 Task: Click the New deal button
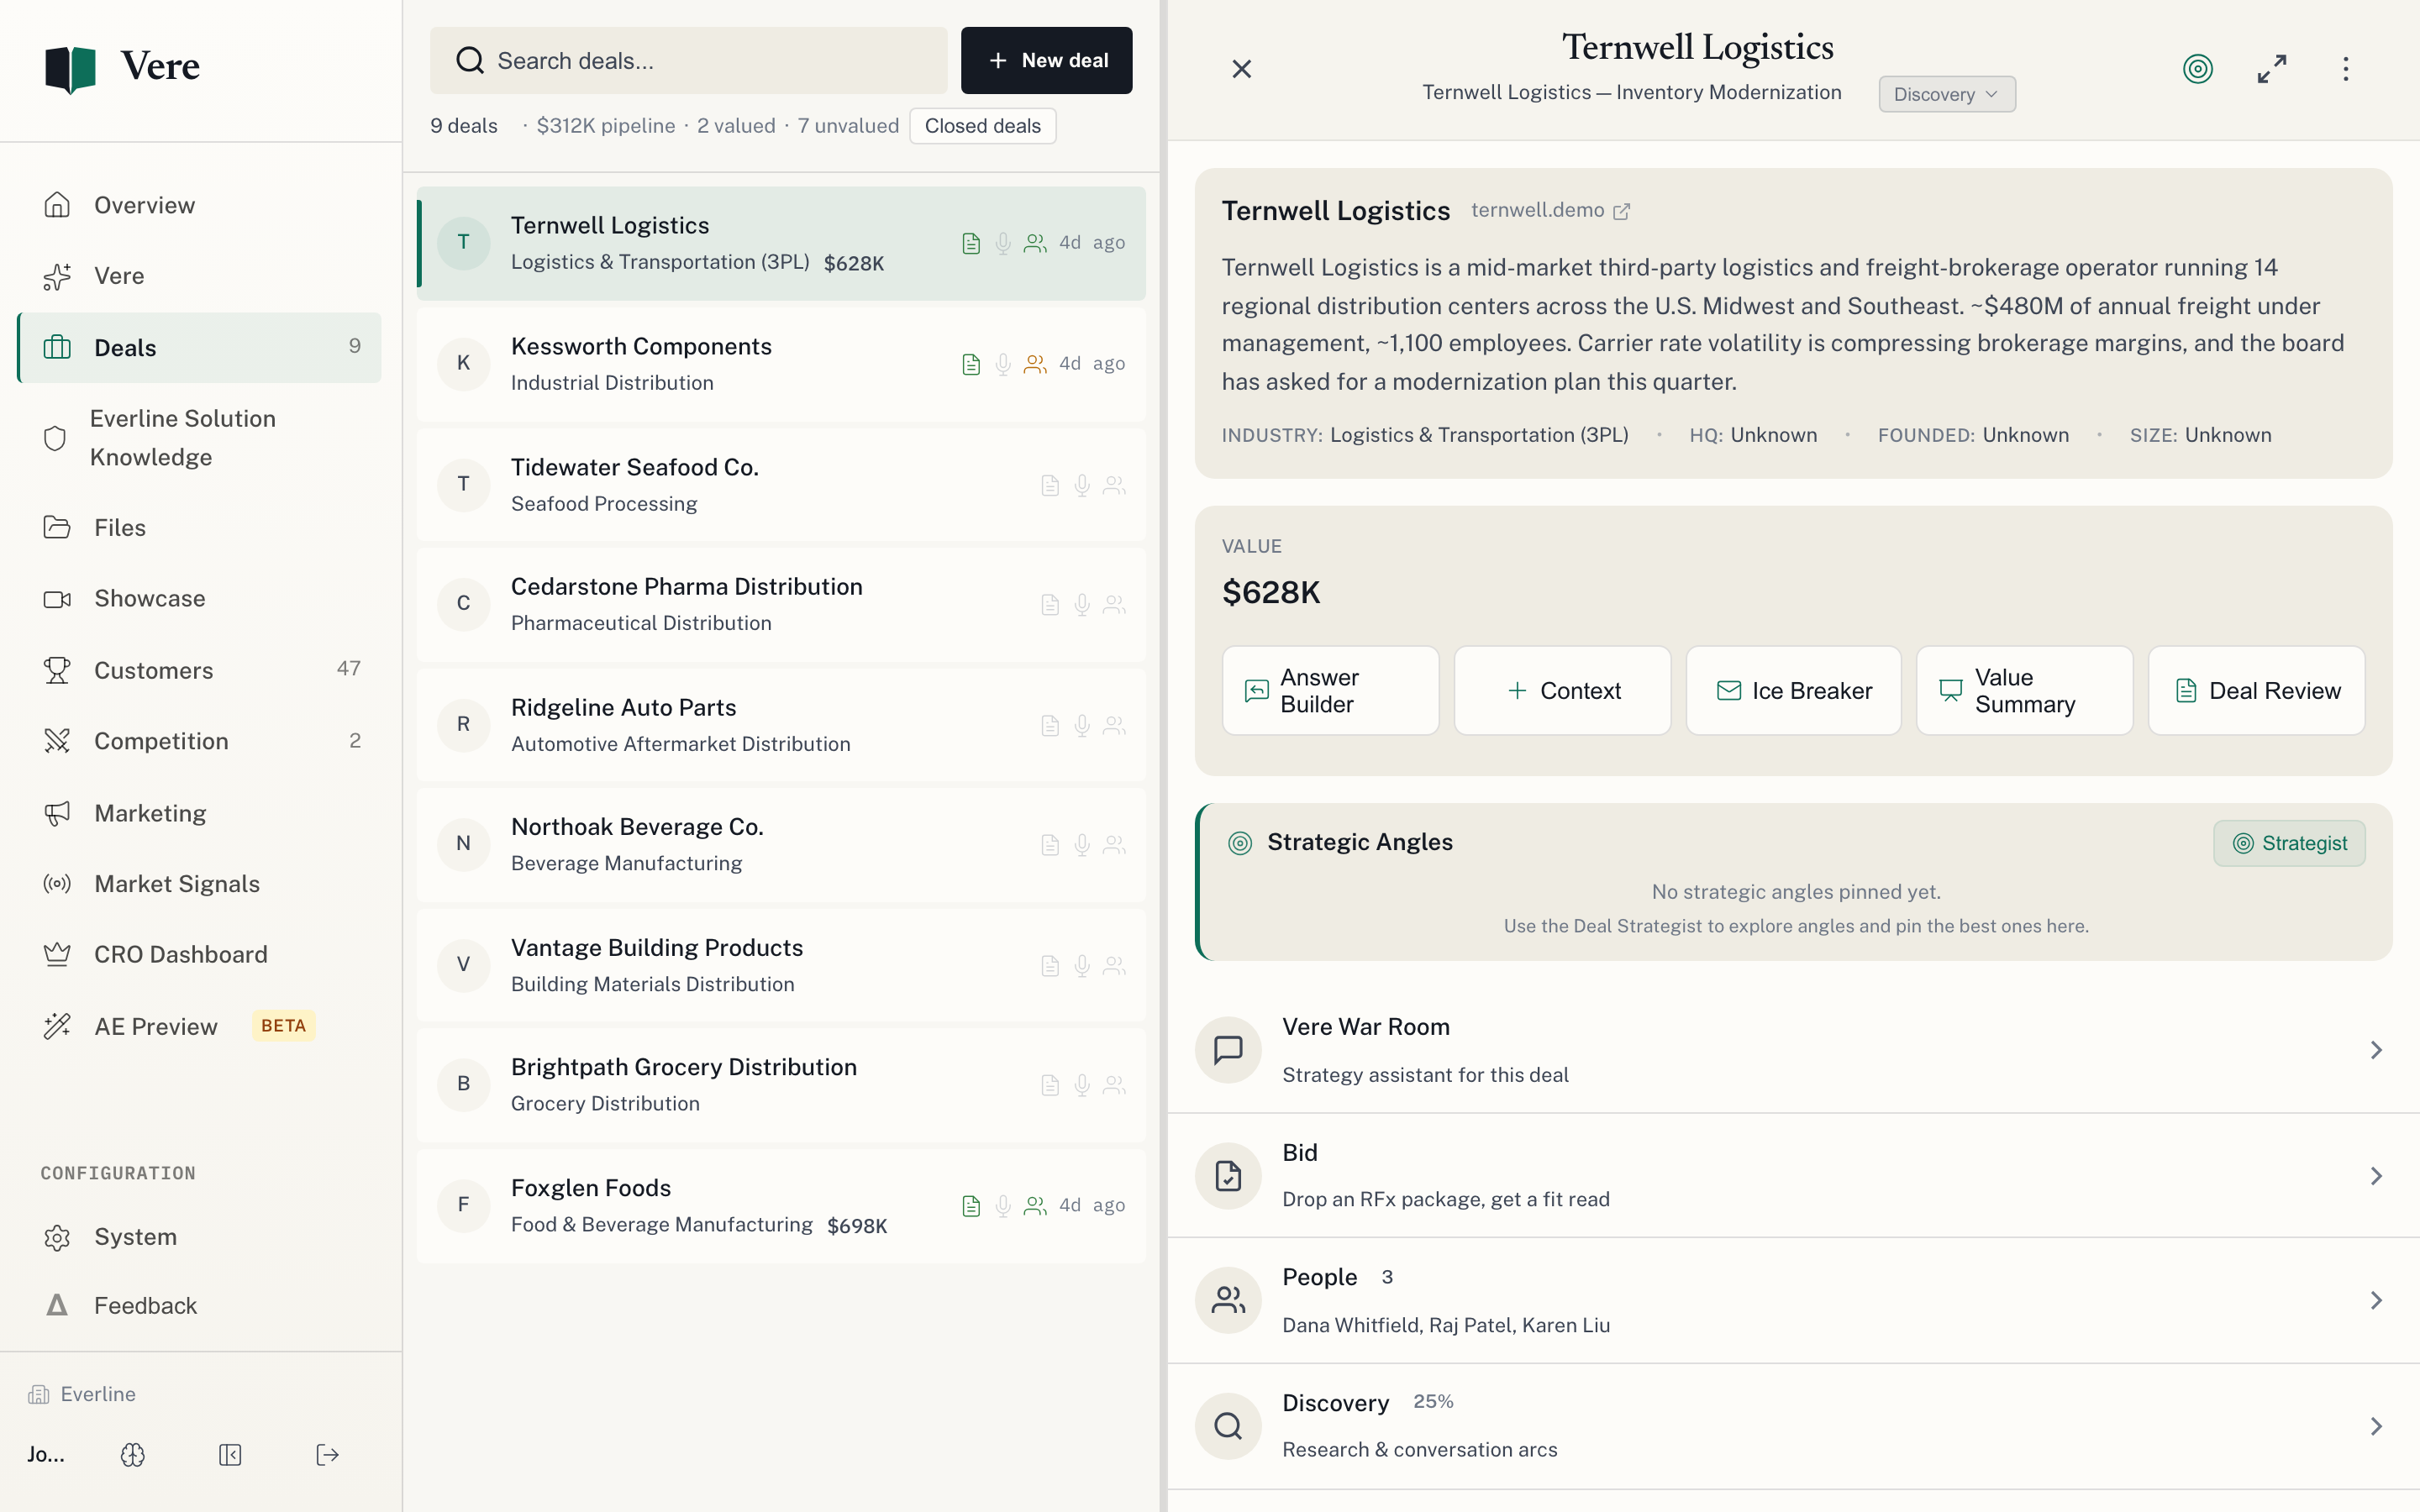(x=1046, y=61)
